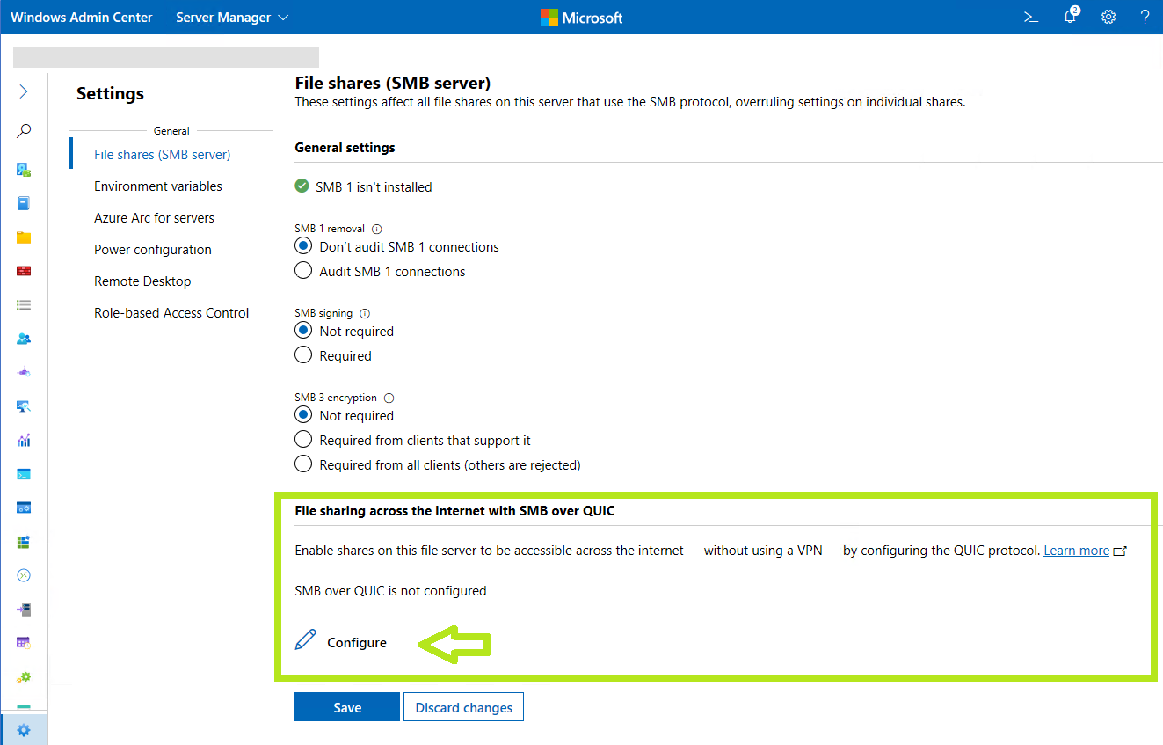1163x745 pixels.
Task: Open the yellow folder Files tool
Action: 24,237
